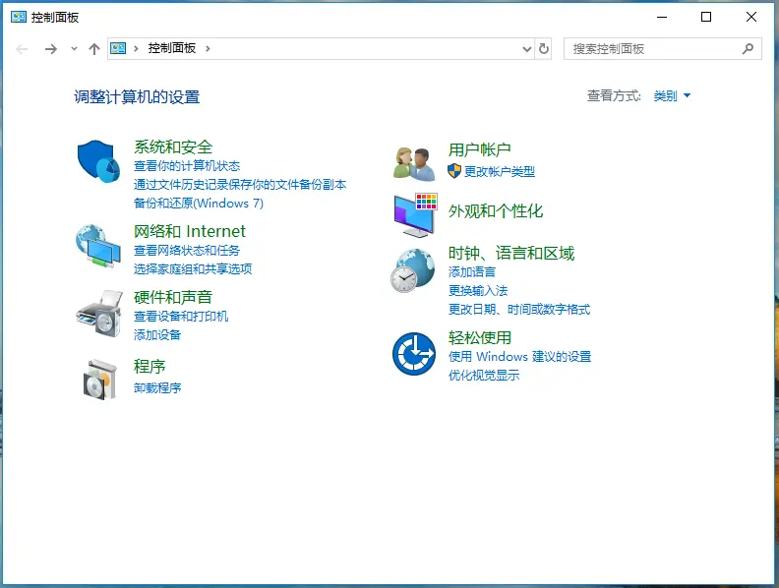Click the 添加设备 link
779x588 pixels.
(157, 334)
